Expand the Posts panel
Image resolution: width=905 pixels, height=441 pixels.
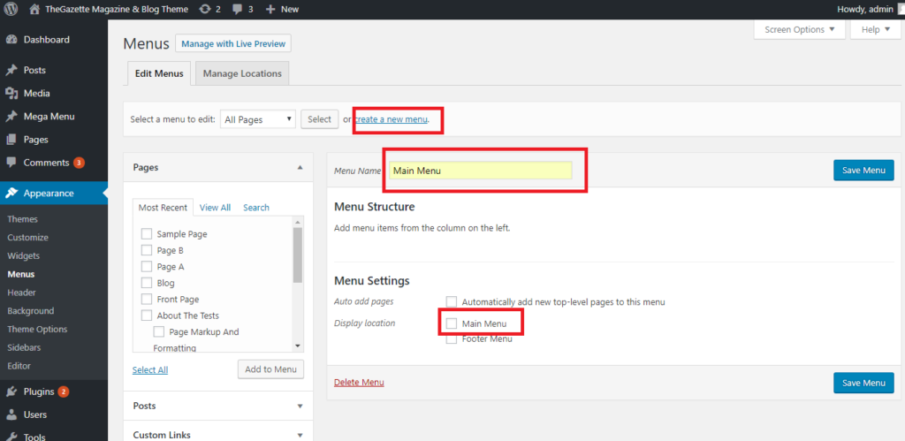[x=300, y=407]
